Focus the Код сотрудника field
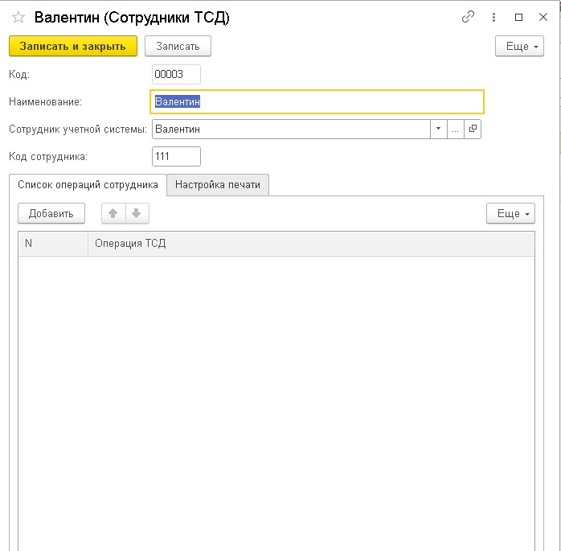 176,157
